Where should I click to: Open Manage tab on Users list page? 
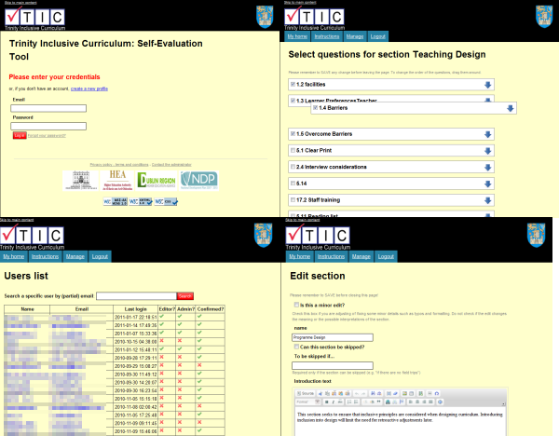[x=75, y=256]
